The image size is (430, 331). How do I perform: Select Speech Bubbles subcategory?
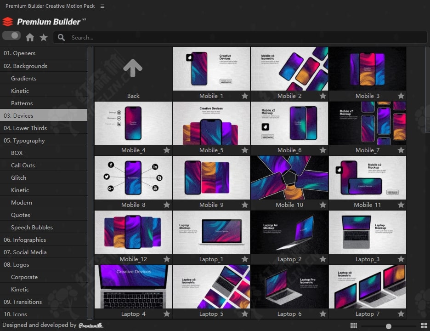point(44,227)
